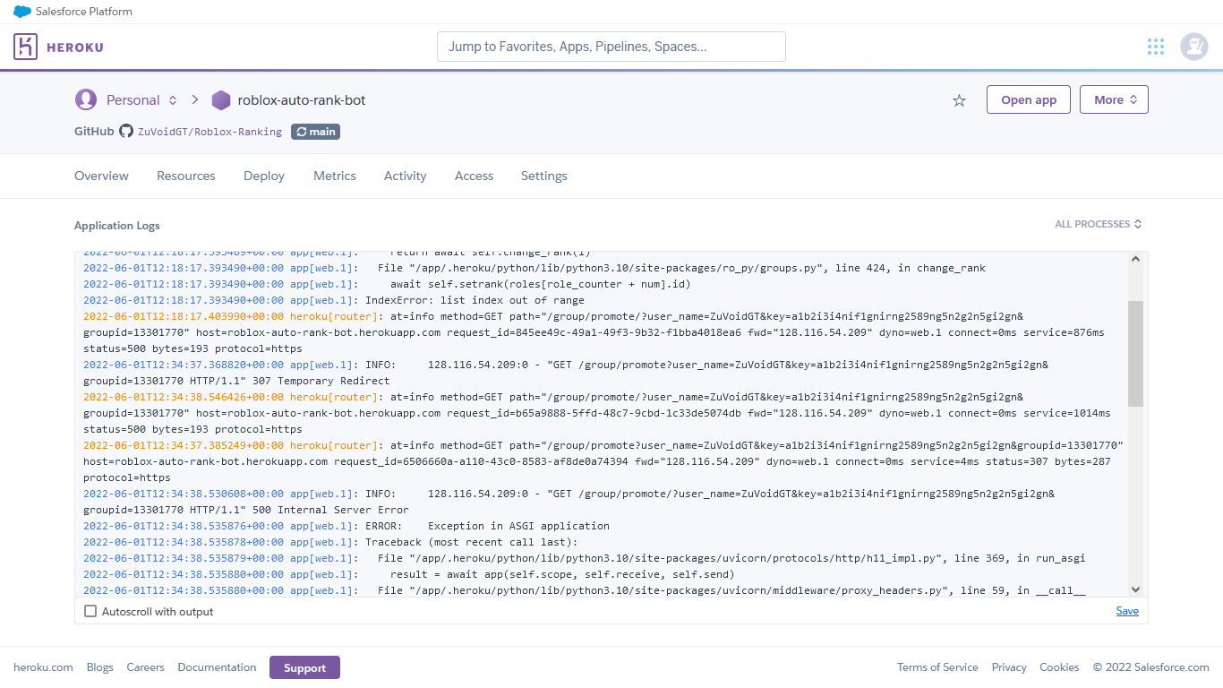The image size is (1223, 688).
Task: Open the user account avatar menu
Action: [1194, 47]
